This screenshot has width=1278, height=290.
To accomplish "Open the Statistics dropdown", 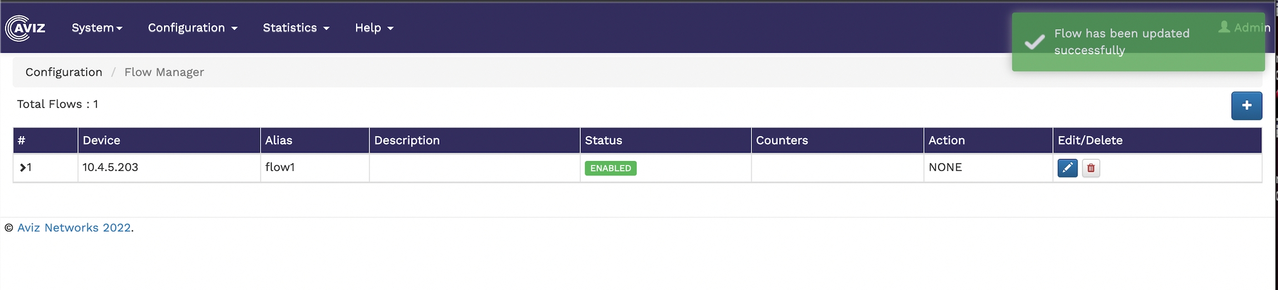I will click(296, 28).
